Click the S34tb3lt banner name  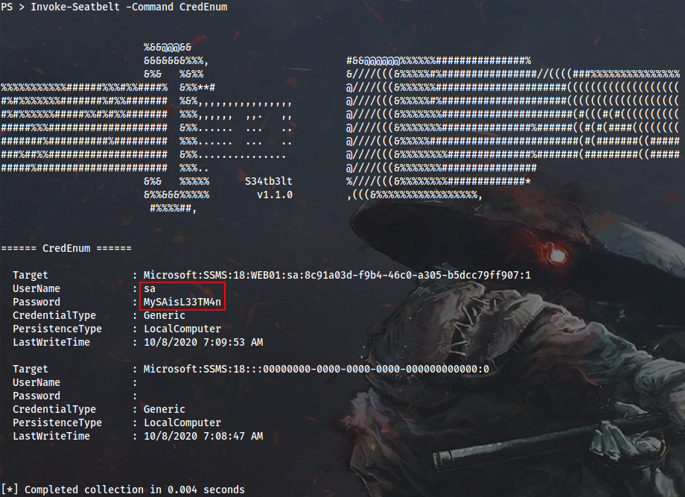[x=268, y=181]
